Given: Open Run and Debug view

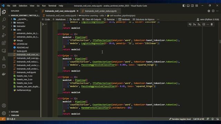Looking at the screenshot, I should point(4,35).
